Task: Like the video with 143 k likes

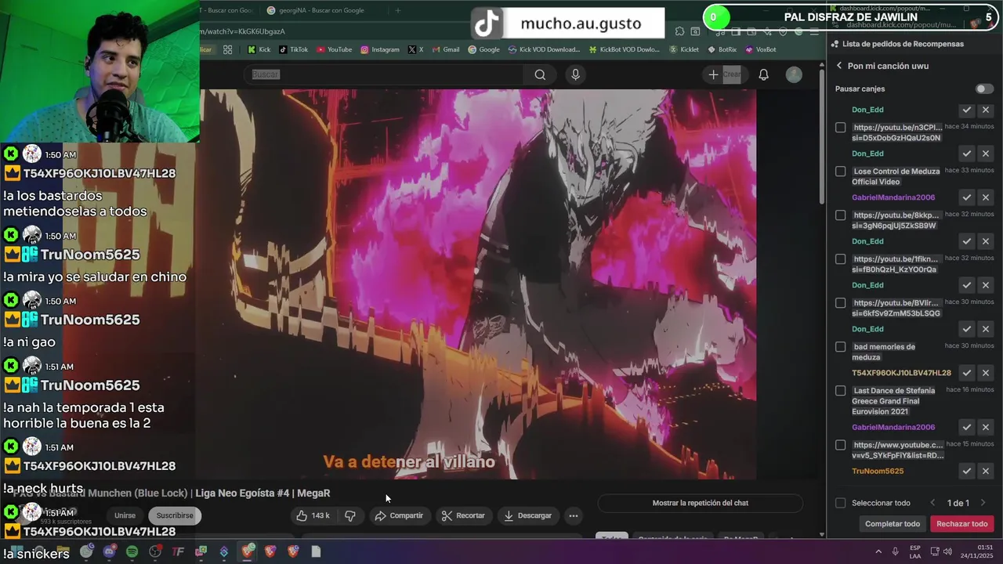Action: coord(313,515)
